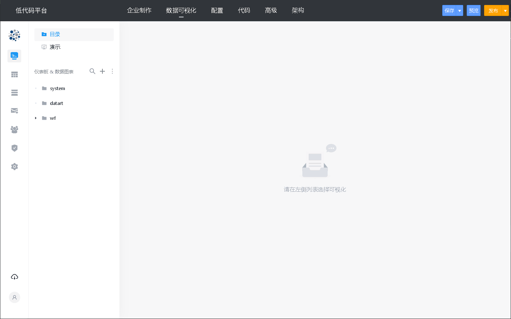Select the datart folder icon
The height and width of the screenshot is (319, 511).
pyautogui.click(x=44, y=103)
